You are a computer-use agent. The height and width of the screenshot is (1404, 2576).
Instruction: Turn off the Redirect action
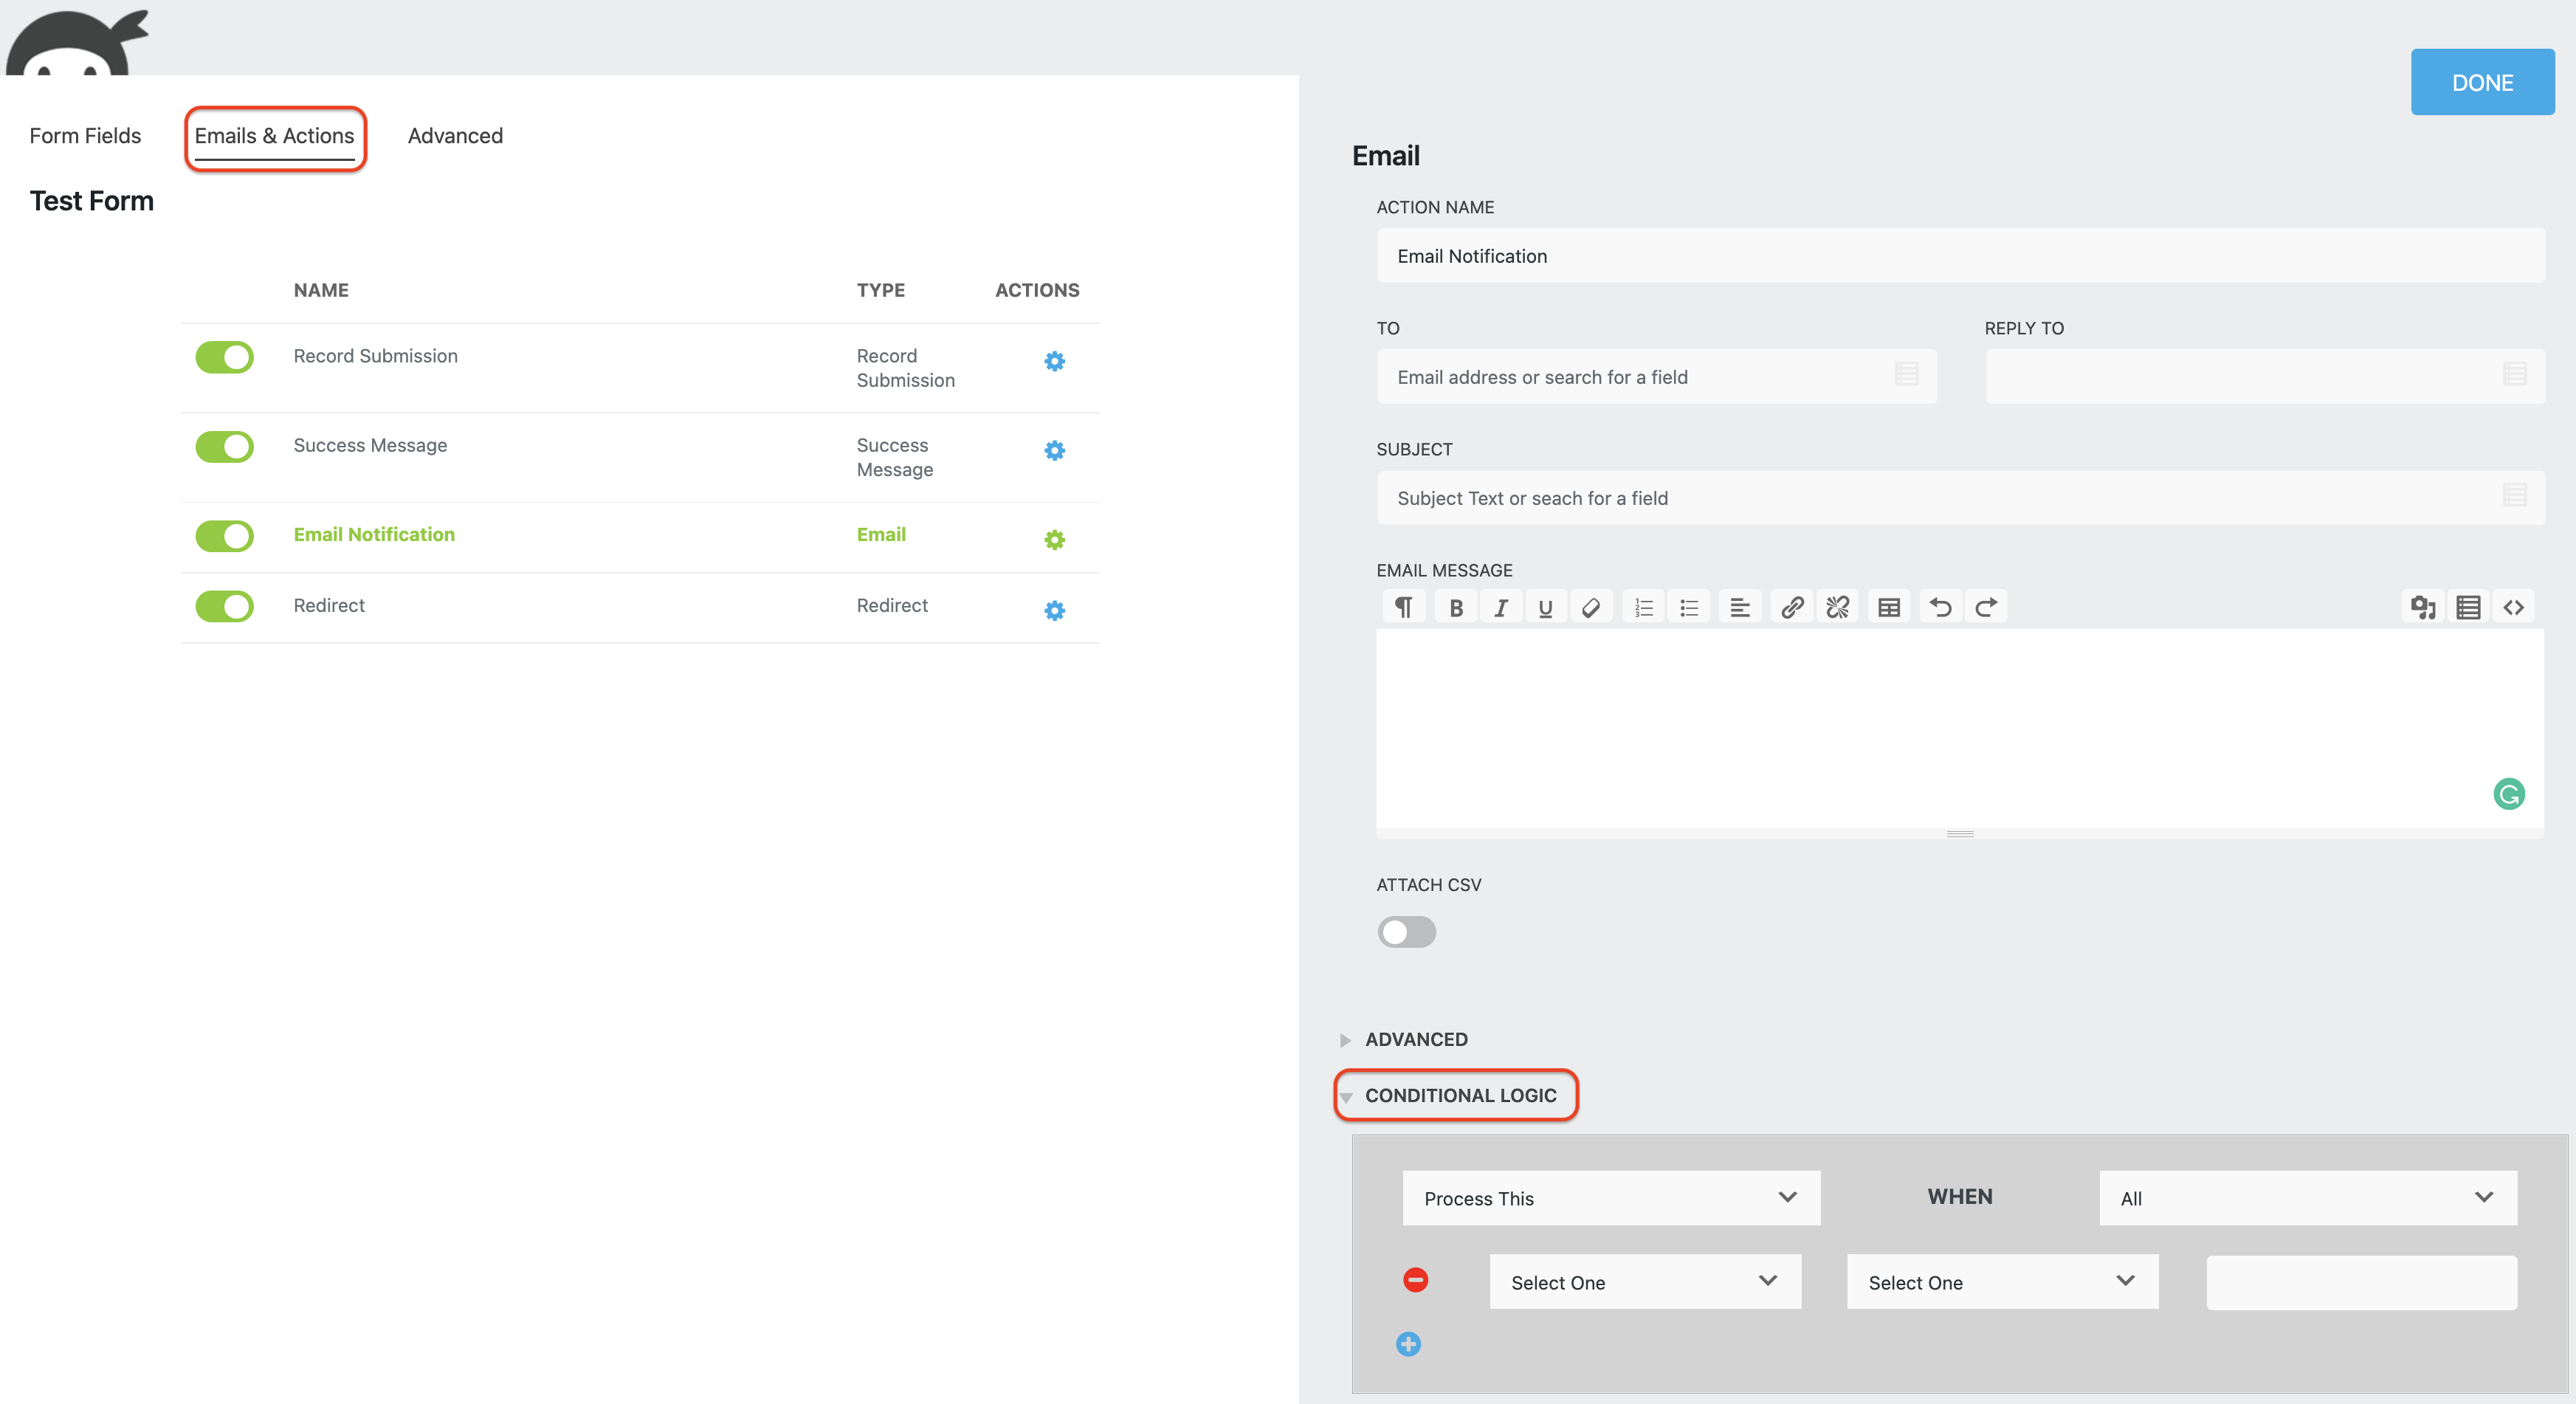pyautogui.click(x=224, y=606)
